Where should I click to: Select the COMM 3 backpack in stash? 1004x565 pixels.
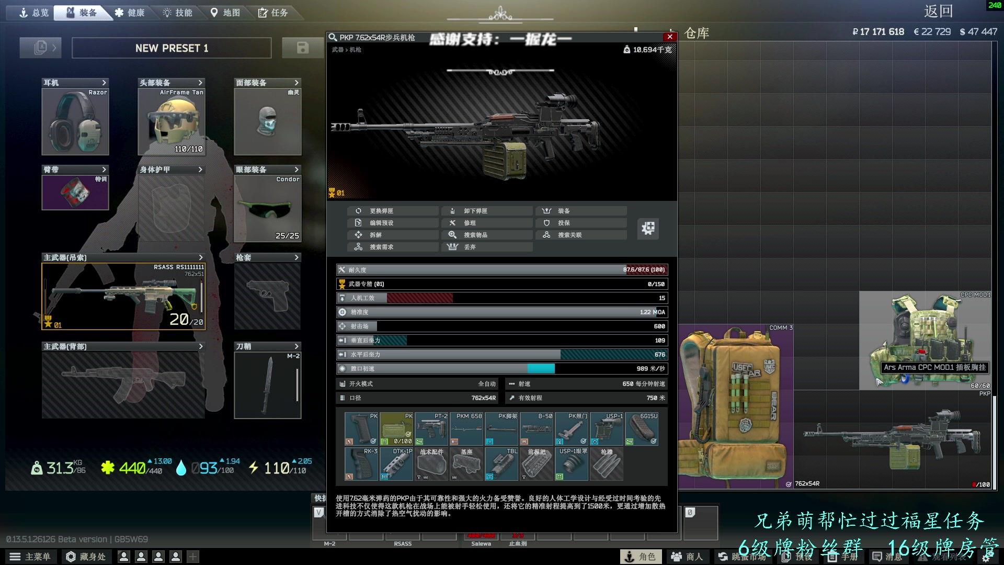735,406
